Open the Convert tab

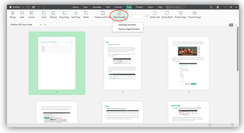[x=118, y=7]
